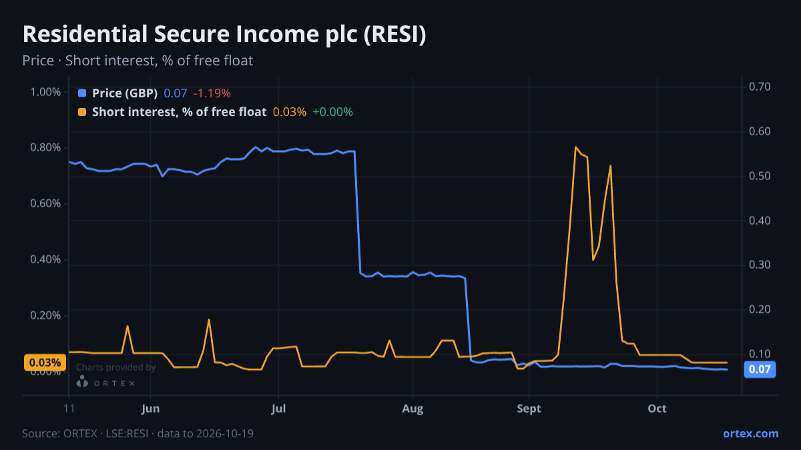Click the 0.10 right axis label
The width and height of the screenshot is (801, 450).
(760, 353)
